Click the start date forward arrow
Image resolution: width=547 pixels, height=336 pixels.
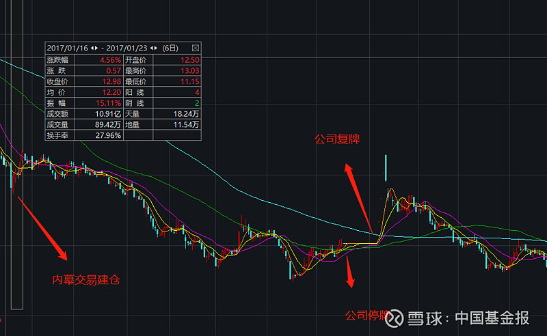pos(96,48)
